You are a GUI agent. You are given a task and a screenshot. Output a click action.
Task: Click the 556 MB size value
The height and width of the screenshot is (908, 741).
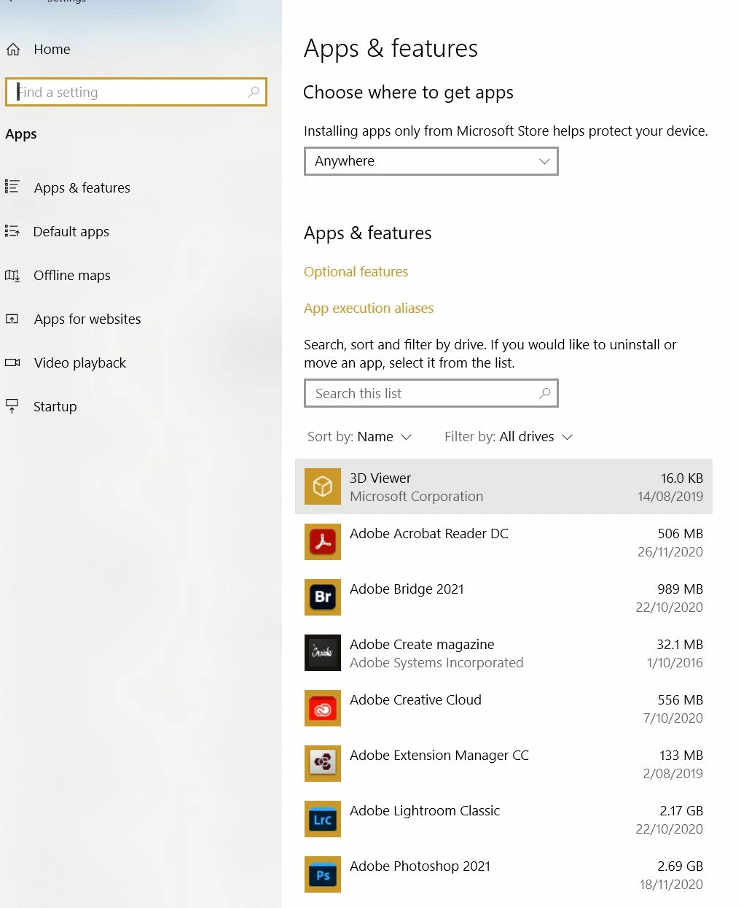681,699
